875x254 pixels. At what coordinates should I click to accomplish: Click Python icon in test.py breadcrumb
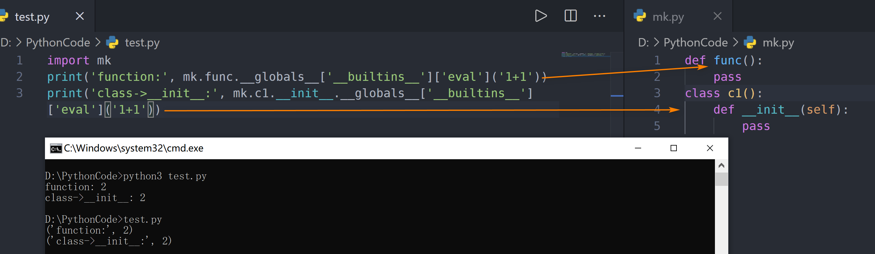(x=112, y=43)
